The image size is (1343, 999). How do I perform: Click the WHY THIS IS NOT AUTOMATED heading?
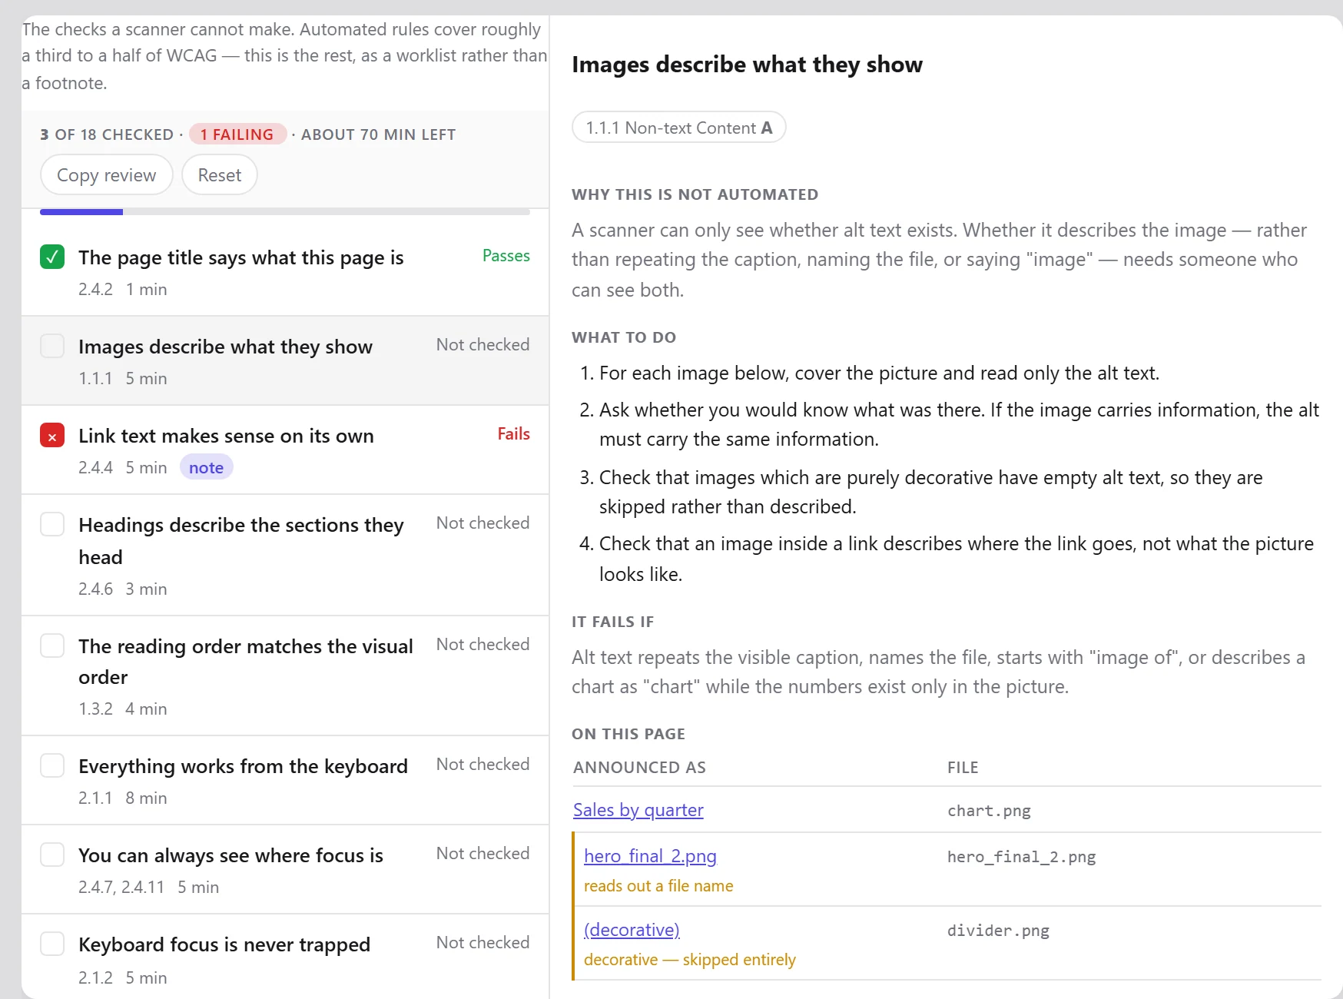[695, 194]
